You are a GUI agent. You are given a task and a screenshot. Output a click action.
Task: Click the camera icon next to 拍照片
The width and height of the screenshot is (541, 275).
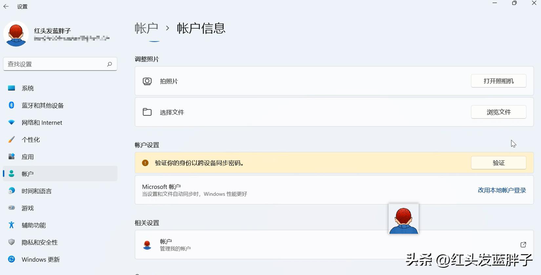(x=147, y=81)
